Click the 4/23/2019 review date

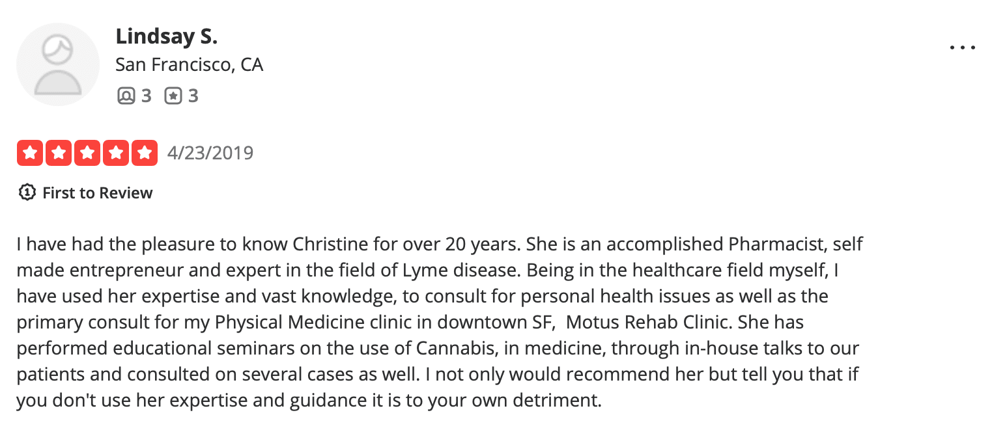click(x=210, y=153)
